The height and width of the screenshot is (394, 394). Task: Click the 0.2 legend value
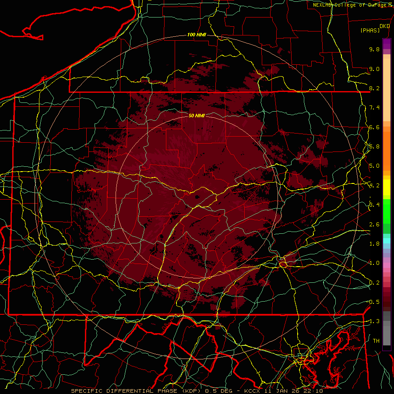(x=374, y=283)
